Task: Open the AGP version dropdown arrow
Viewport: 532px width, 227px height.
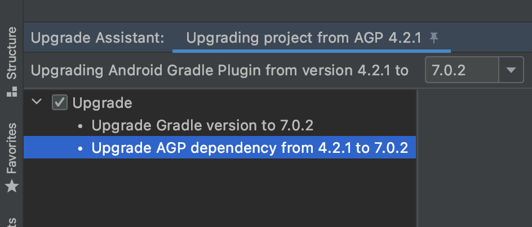Action: 511,71
